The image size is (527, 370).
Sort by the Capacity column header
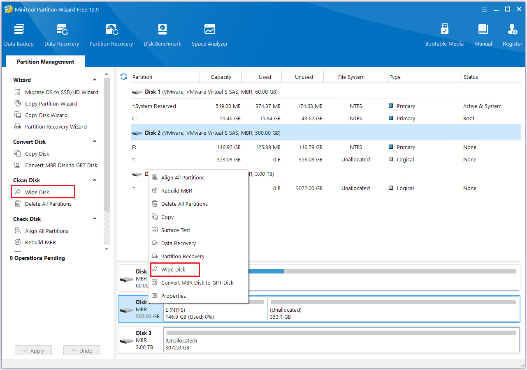pyautogui.click(x=221, y=77)
